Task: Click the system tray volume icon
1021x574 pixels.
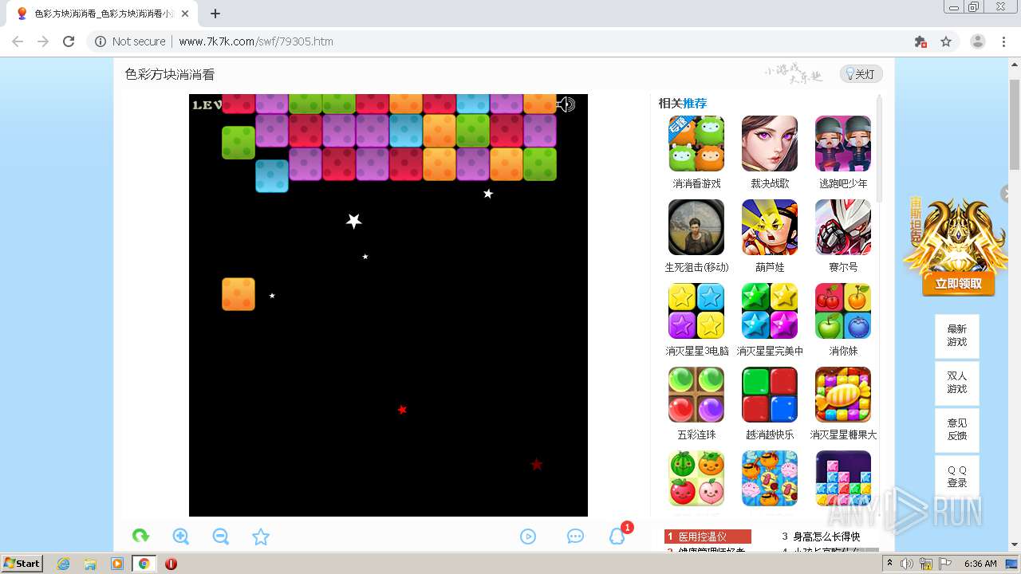Action: tap(907, 564)
